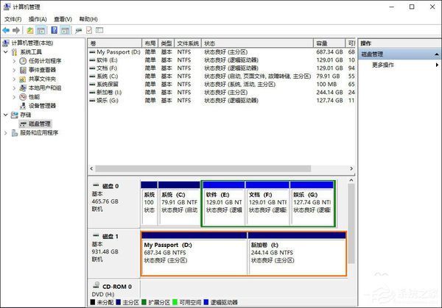Viewport: 442px width, 308px height.
Task: Open the 帮助(H) menu
Action: 88,19
